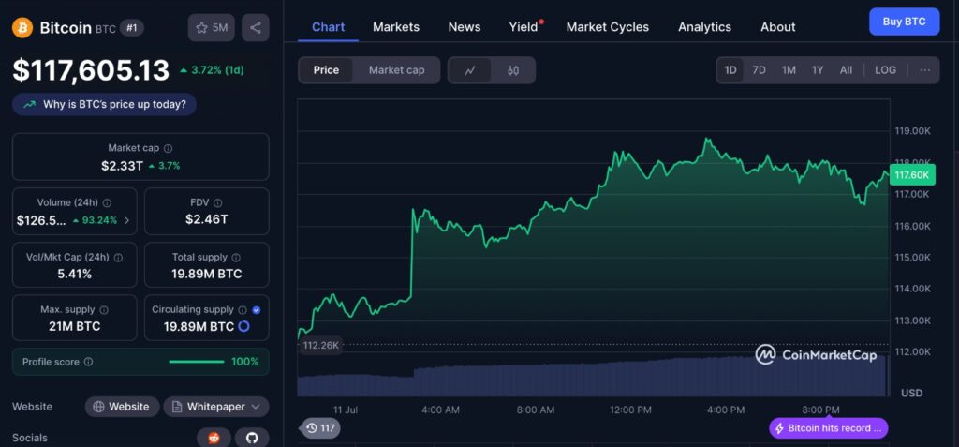Click the 21M BTC max supply value

pyautogui.click(x=75, y=326)
